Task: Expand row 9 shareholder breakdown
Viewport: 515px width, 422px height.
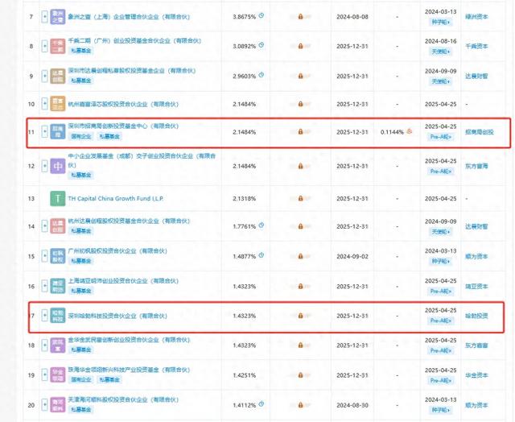Action: point(45,76)
